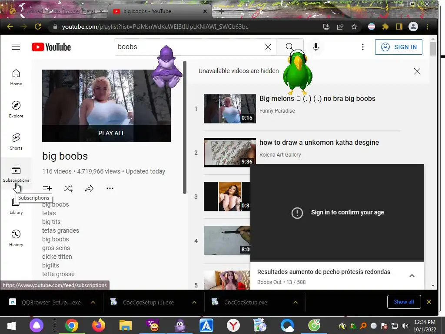Open the Chrome profile avatar
445x334 pixels.
pyautogui.click(x=413, y=27)
